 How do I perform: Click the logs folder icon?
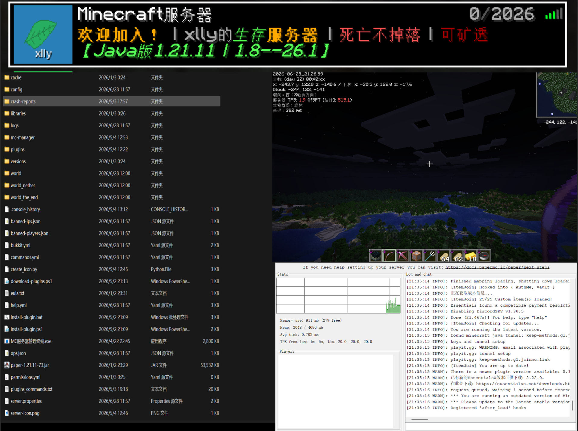click(7, 125)
